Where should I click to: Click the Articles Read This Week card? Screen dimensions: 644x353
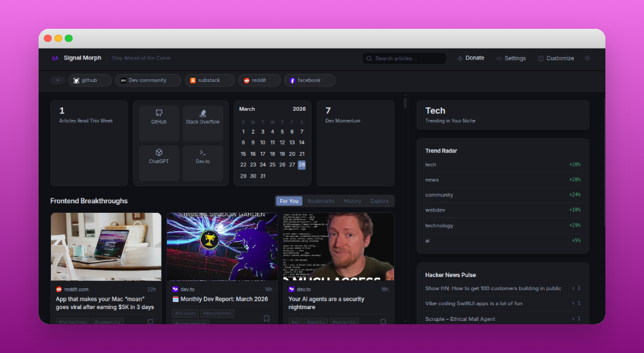pyautogui.click(x=89, y=143)
